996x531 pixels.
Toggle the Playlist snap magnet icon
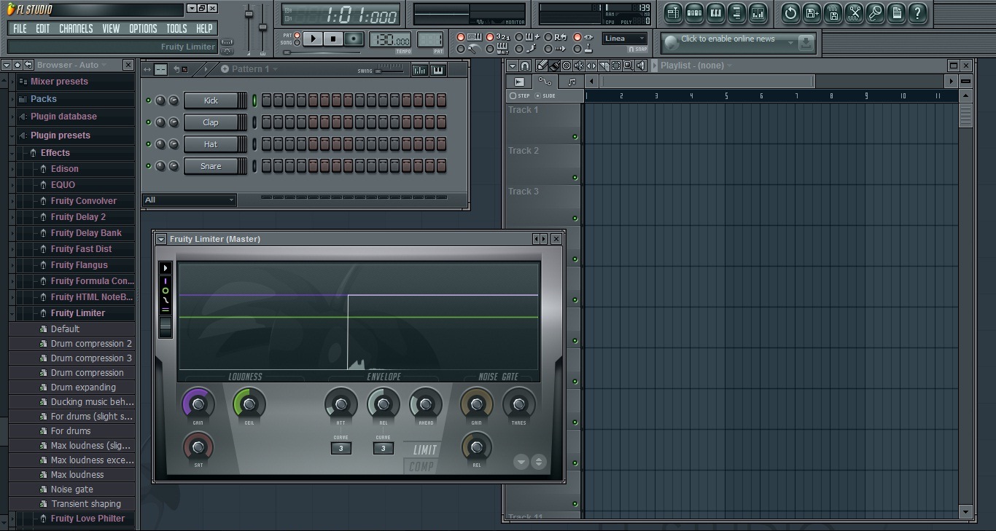coord(525,66)
